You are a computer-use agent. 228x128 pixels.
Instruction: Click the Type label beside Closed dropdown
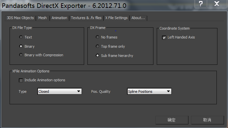point(22,91)
